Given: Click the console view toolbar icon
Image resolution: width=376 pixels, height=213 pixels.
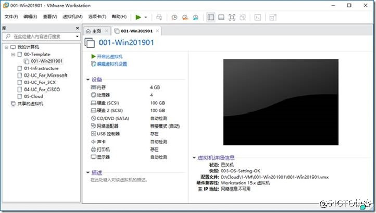Looking at the screenshot, I should click(x=258, y=17).
